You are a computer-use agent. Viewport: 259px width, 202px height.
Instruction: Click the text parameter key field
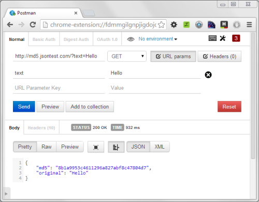pos(59,73)
